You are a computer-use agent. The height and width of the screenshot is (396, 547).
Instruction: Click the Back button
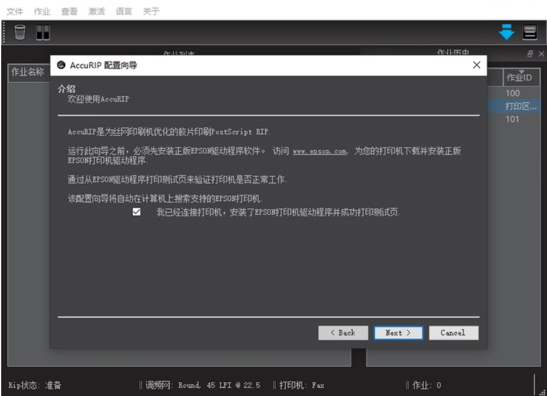[343, 333]
